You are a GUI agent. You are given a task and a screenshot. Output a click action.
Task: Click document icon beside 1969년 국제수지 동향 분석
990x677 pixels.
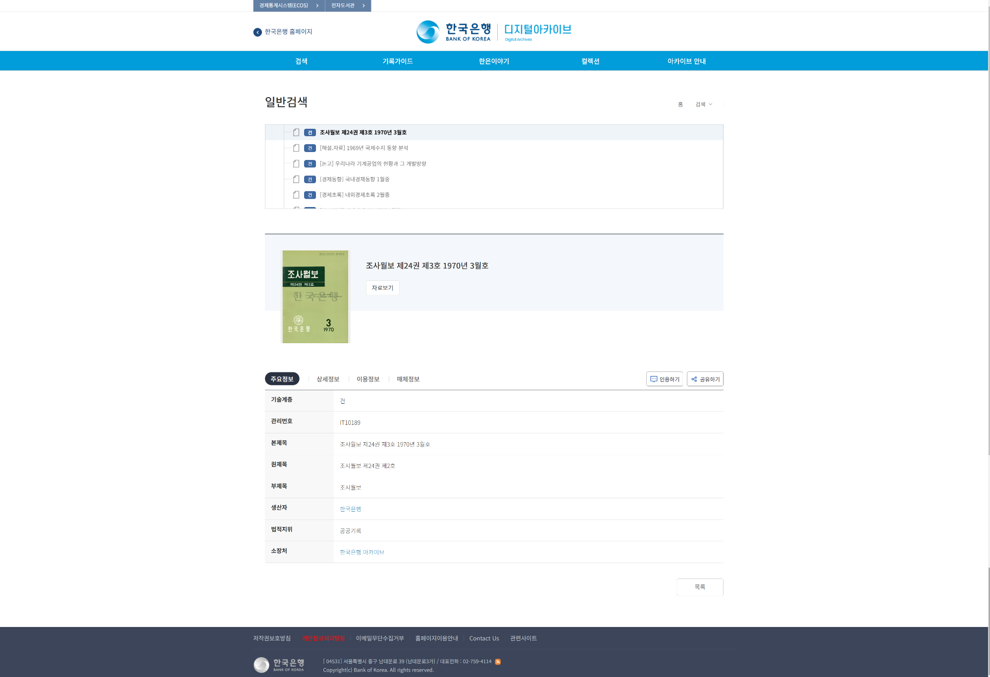pyautogui.click(x=296, y=148)
